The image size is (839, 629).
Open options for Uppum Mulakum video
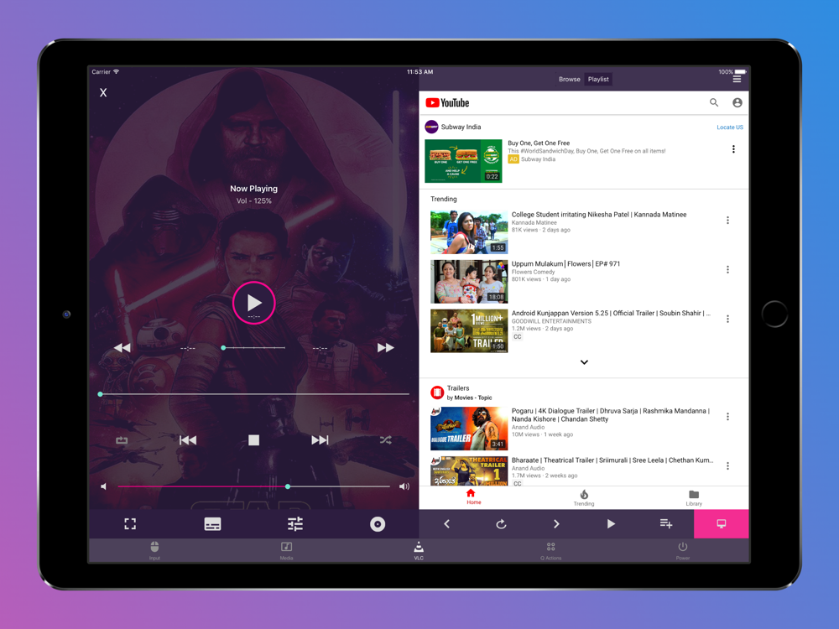(x=727, y=269)
